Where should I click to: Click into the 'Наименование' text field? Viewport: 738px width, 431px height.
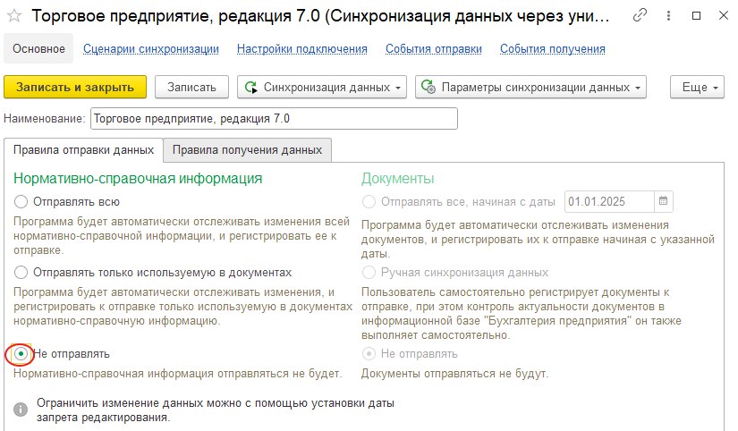274,119
